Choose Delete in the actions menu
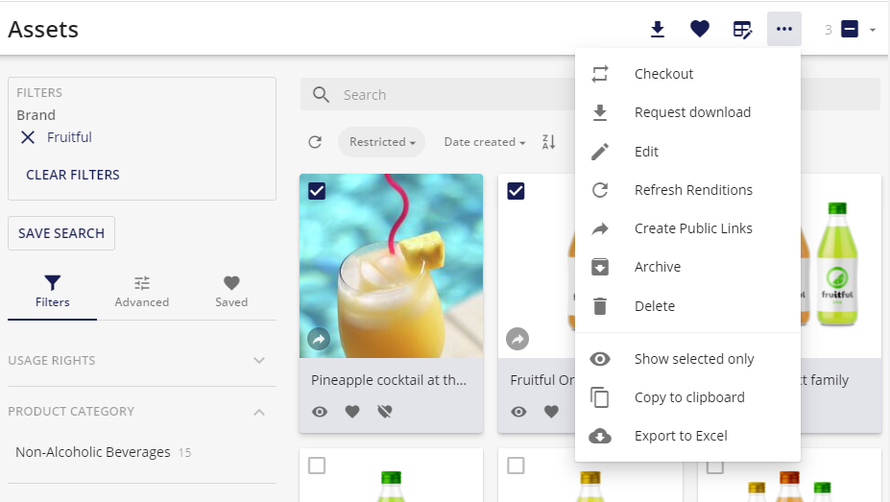This screenshot has width=890, height=502. [687, 306]
